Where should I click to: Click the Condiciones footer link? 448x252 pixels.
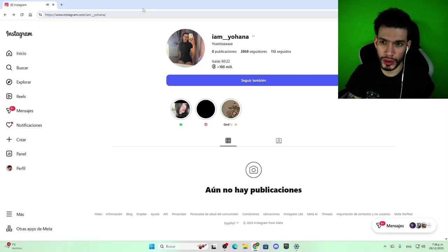tap(251, 214)
